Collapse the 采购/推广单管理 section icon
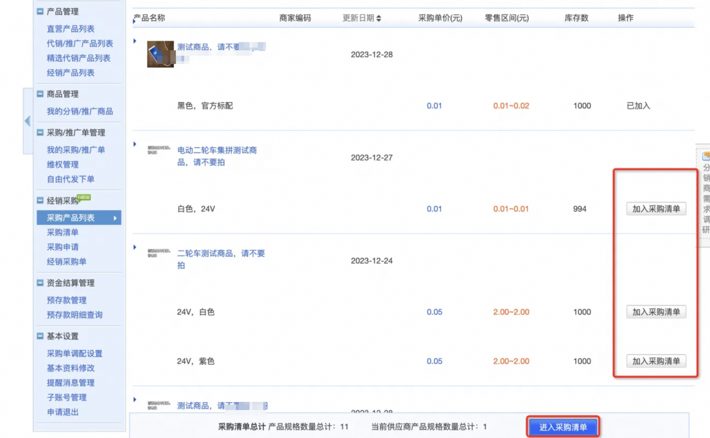Screen dimensions: 710x438 (40, 132)
